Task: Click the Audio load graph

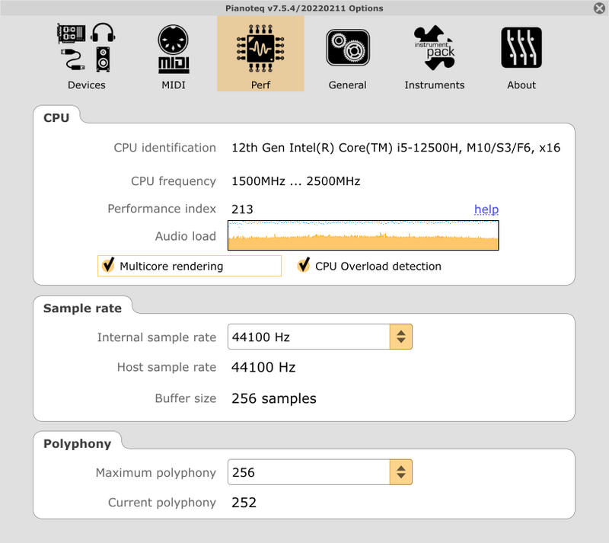Action: coord(363,235)
